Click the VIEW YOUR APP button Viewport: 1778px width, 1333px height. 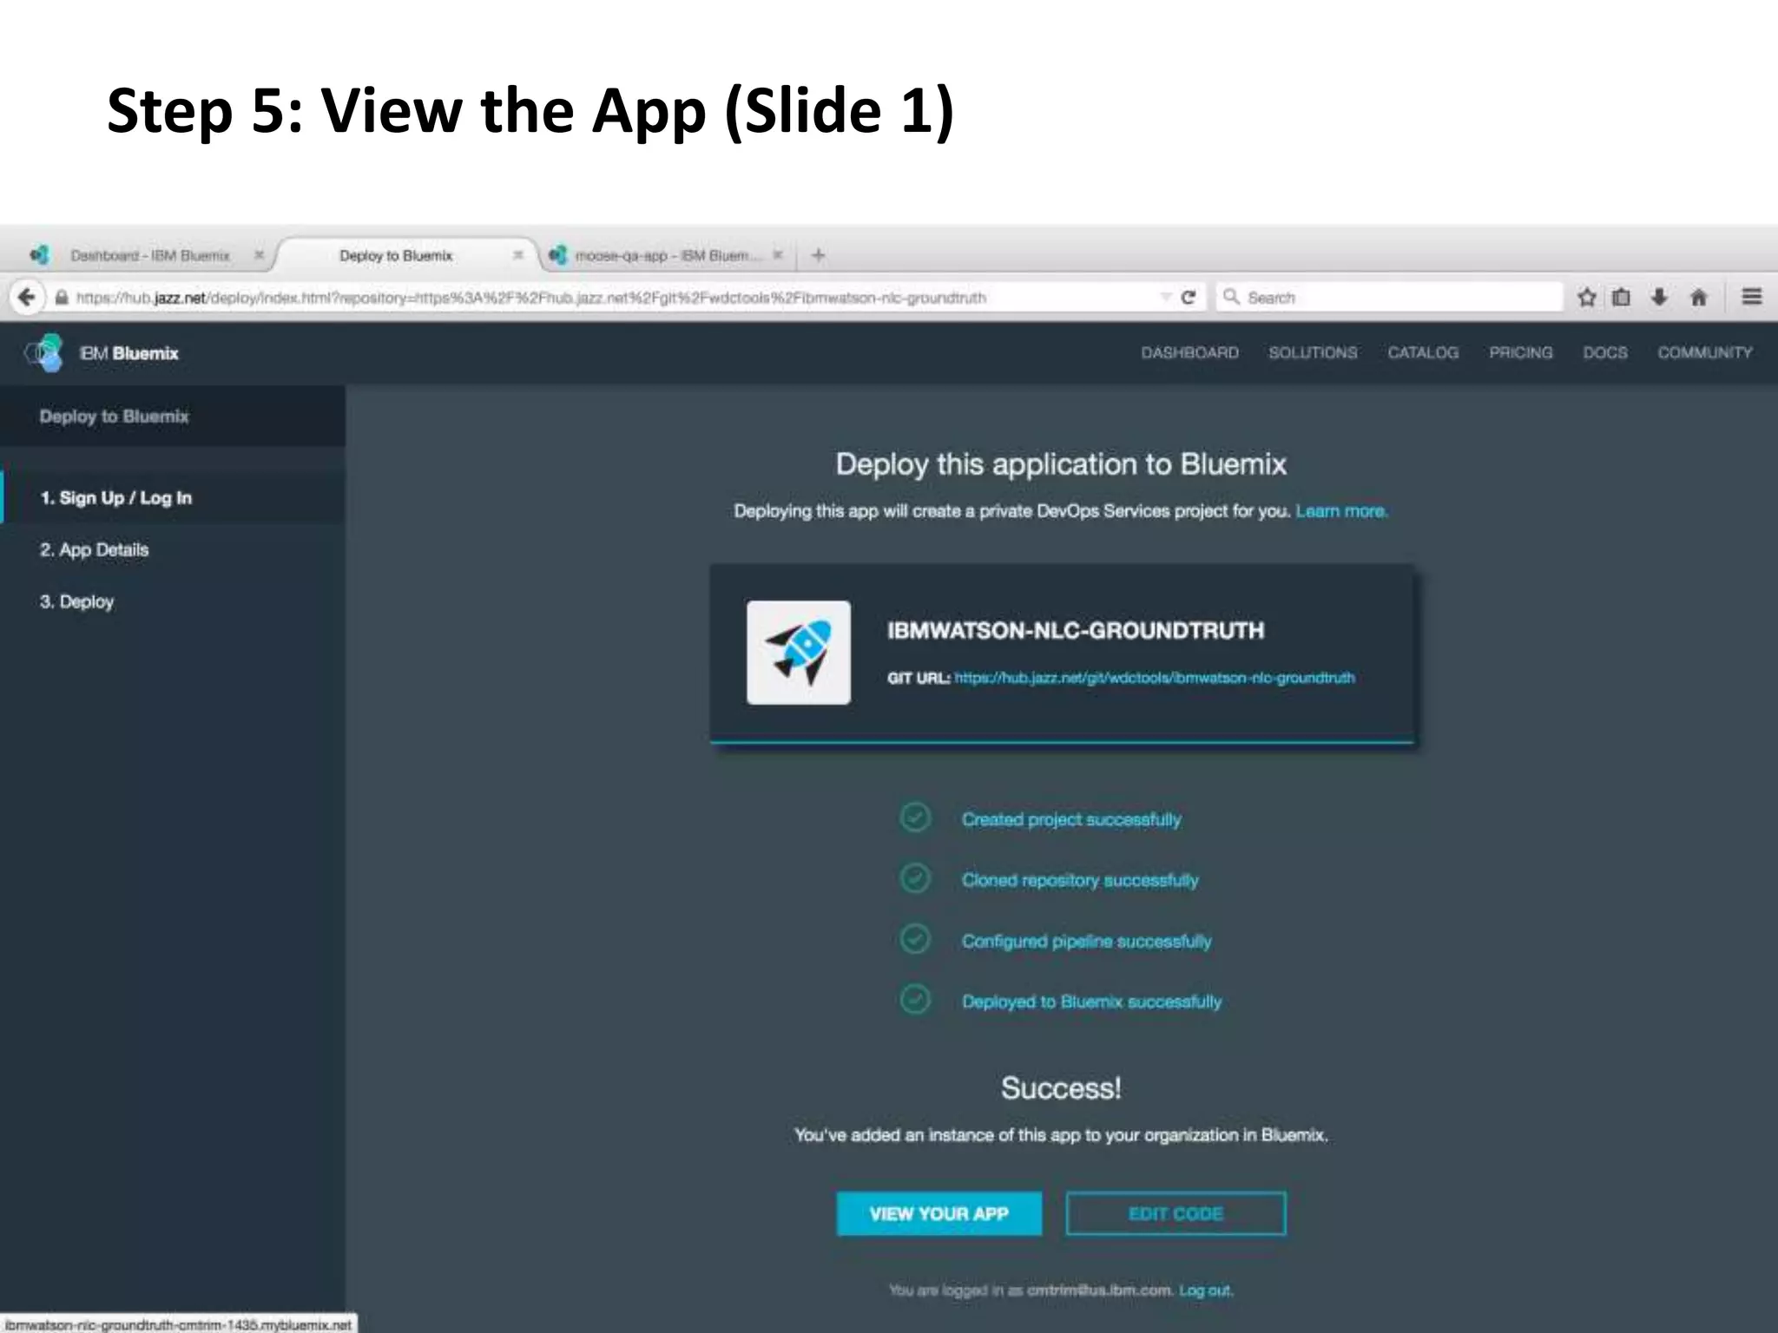[x=939, y=1213]
